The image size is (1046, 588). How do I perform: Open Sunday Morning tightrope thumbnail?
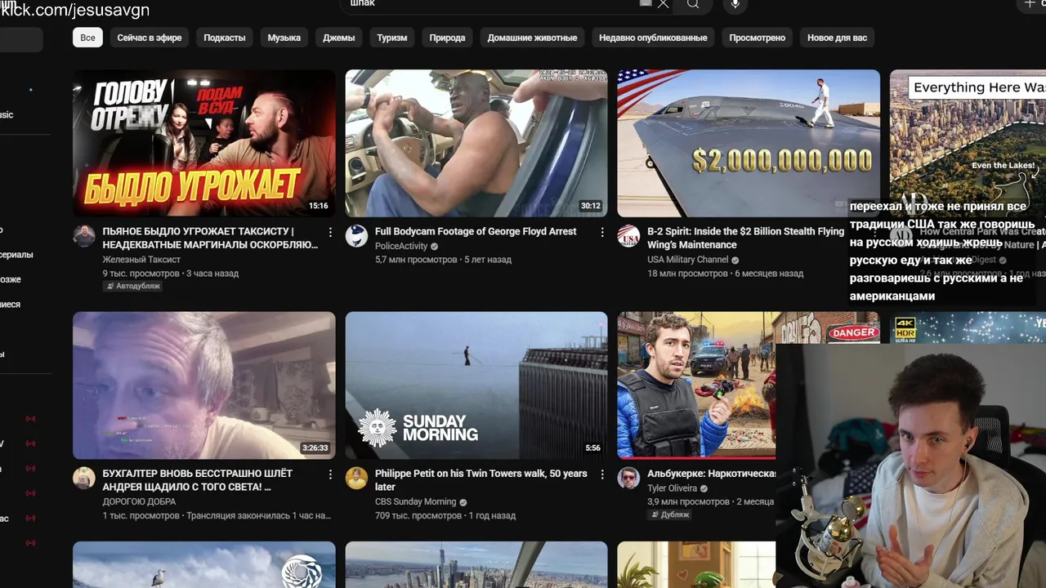coord(476,385)
